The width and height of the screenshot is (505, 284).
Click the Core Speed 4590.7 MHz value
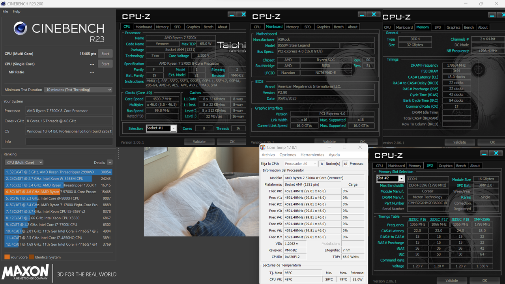click(x=162, y=99)
